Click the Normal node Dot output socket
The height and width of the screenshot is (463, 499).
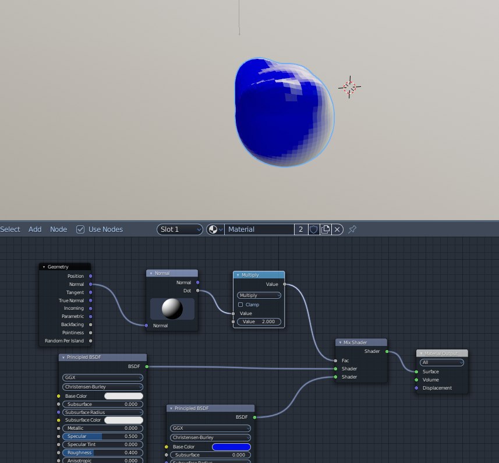197,291
